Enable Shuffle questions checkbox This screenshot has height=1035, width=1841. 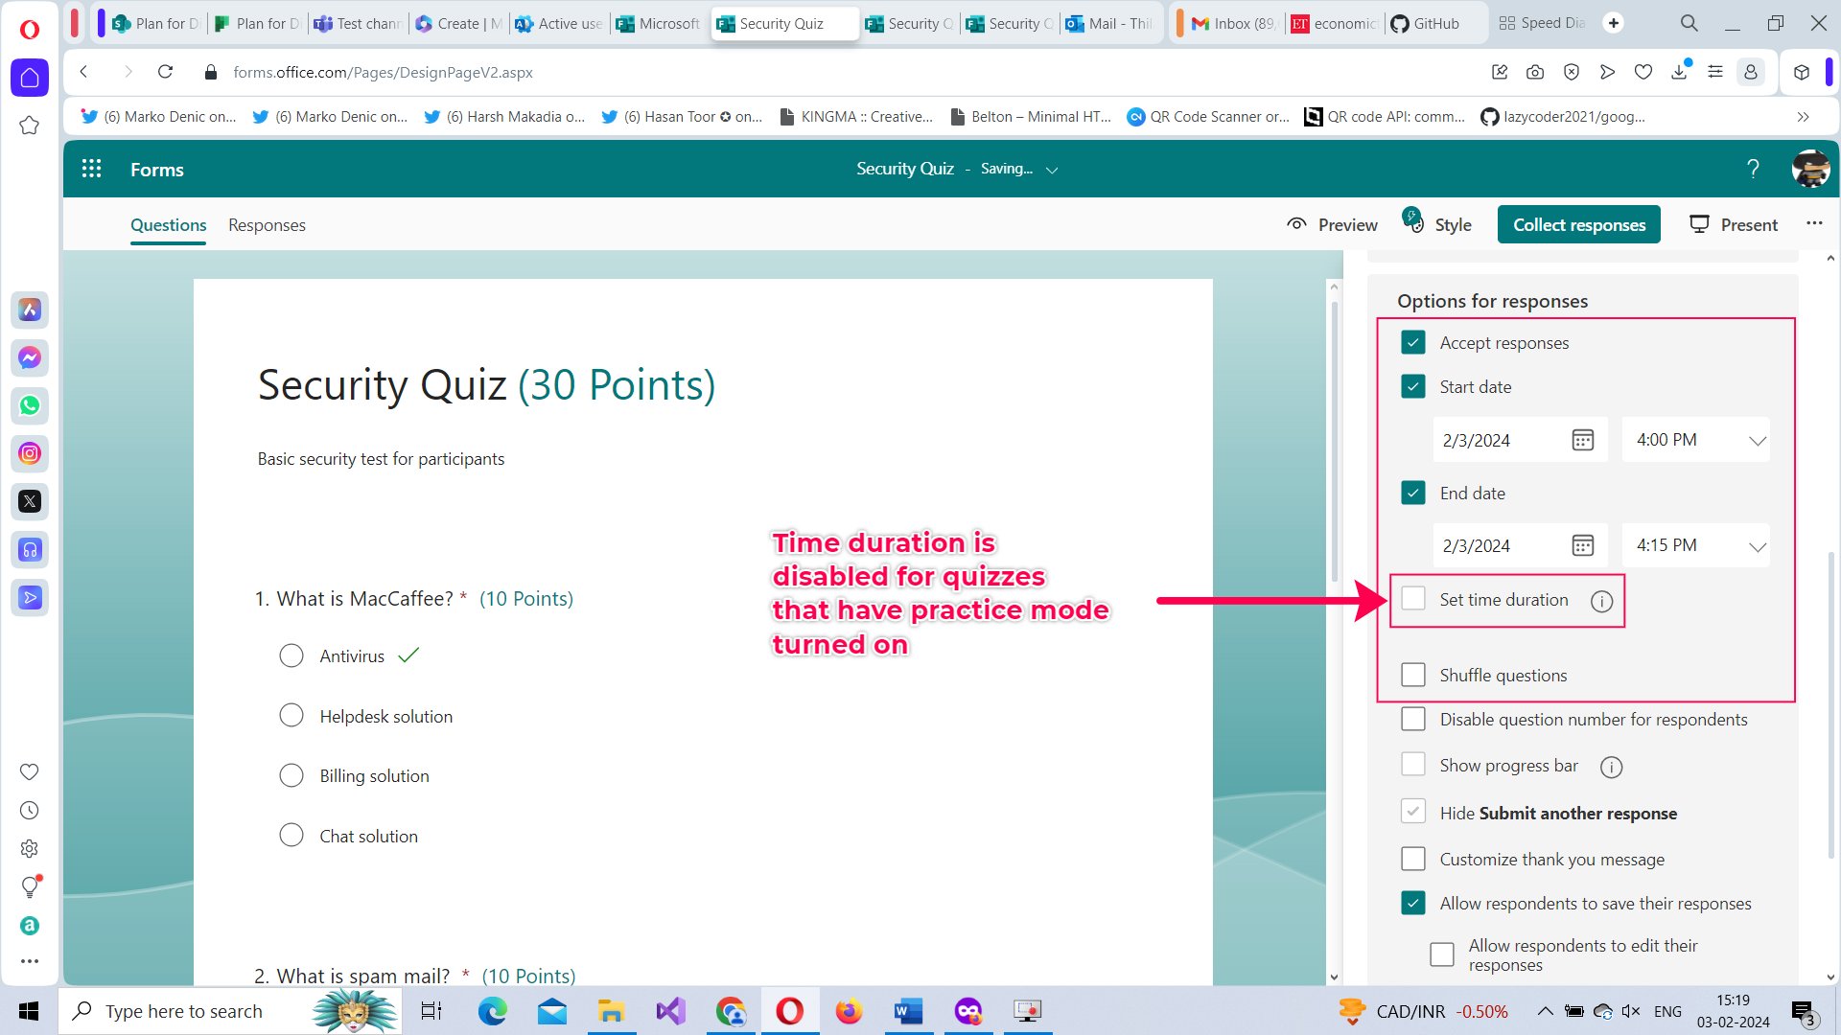(x=1413, y=676)
